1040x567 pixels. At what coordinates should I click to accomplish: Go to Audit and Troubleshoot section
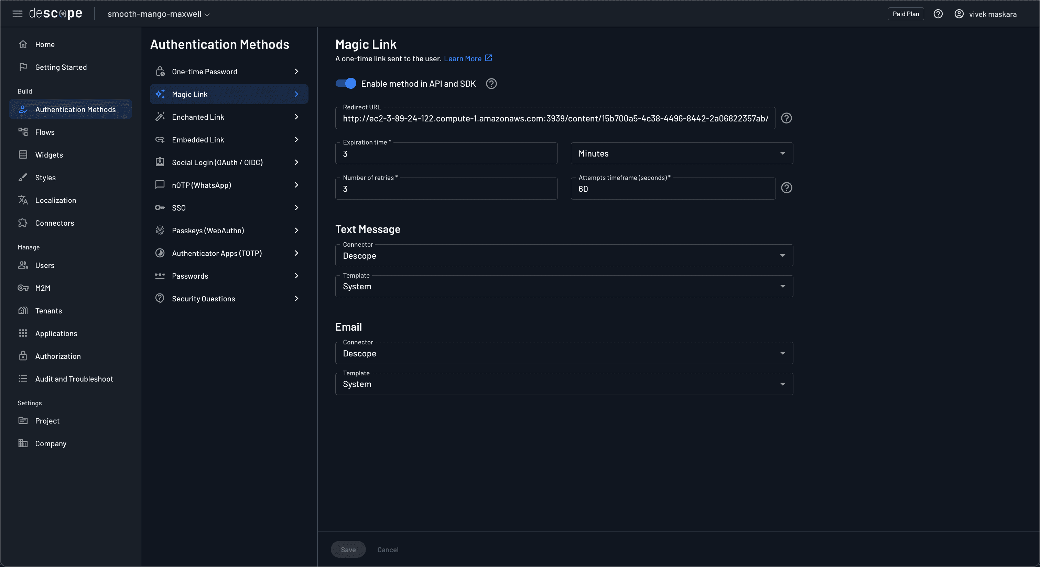pyautogui.click(x=74, y=378)
